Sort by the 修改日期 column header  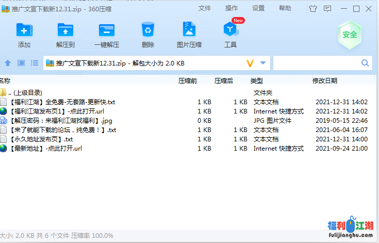tap(325, 80)
